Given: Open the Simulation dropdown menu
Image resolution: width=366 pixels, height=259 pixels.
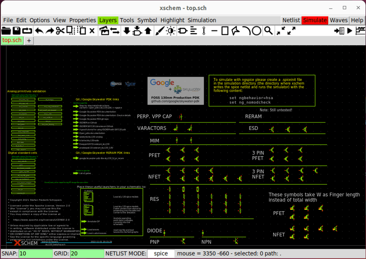Looking at the screenshot, I should point(202,20).
